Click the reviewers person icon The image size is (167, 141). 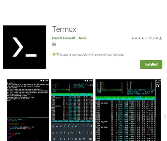tap(160, 38)
